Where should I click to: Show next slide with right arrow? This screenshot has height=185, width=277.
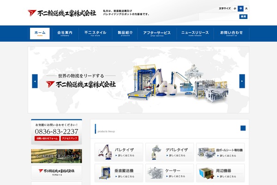coord(242,81)
